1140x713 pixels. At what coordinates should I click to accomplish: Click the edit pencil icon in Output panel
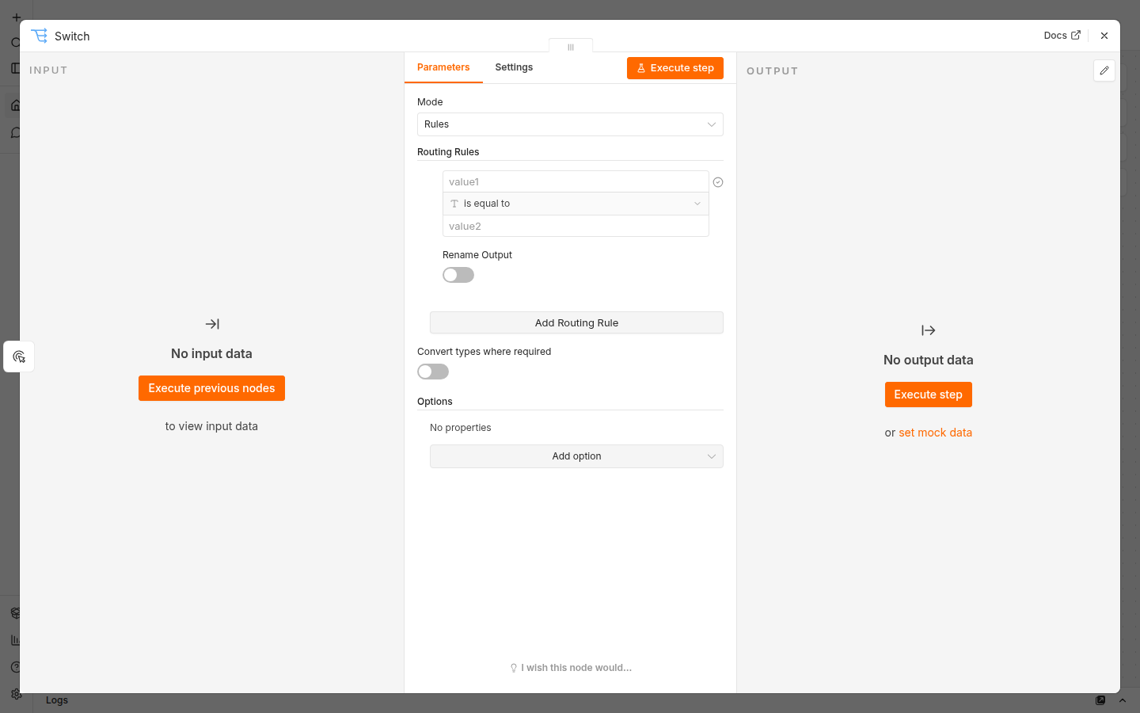point(1104,71)
